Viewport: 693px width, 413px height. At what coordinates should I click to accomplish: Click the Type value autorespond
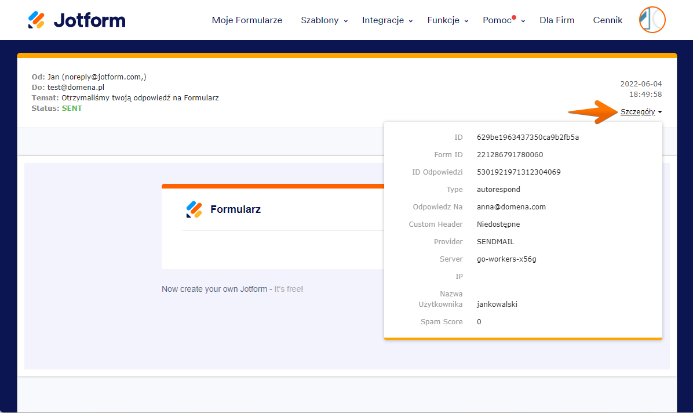pos(498,190)
